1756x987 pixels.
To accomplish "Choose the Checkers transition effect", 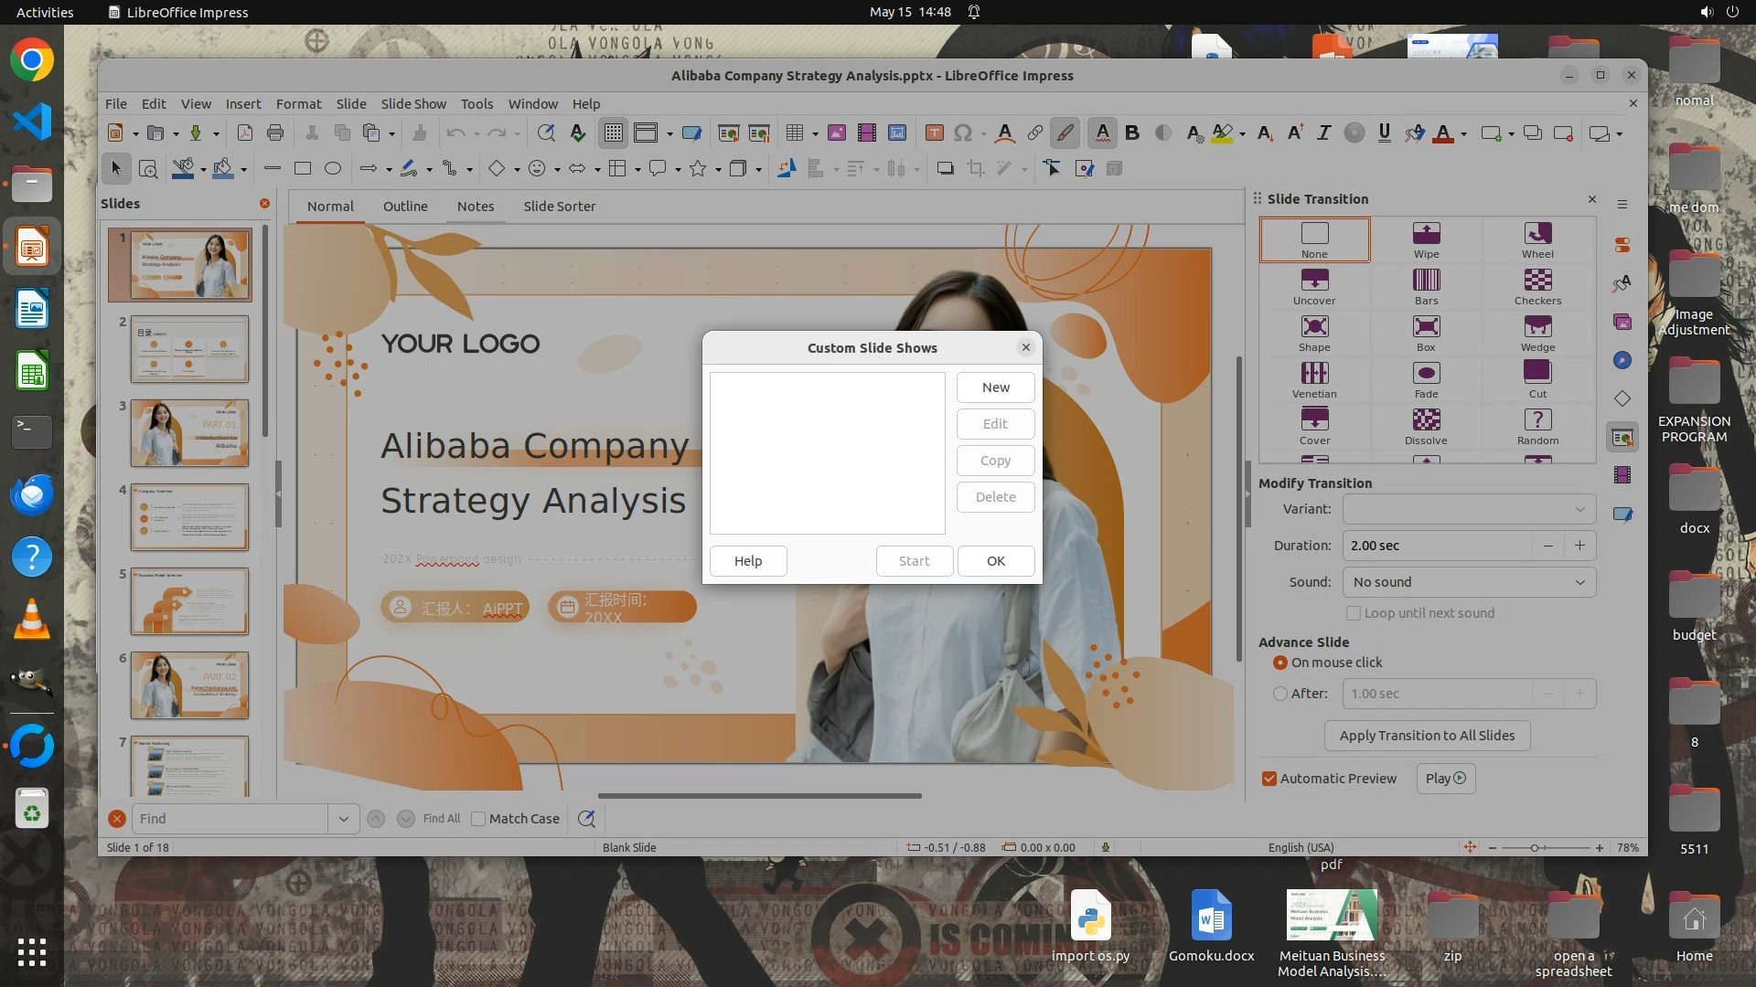I will coord(1537,286).
